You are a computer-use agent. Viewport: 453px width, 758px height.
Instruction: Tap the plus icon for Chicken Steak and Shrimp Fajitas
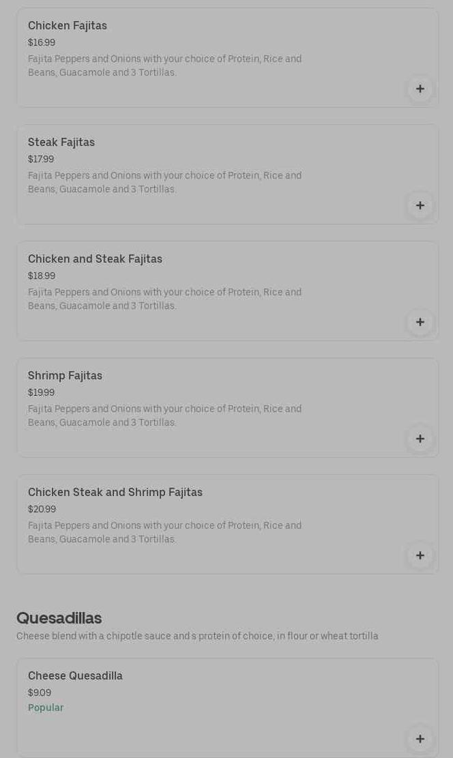[x=420, y=555]
